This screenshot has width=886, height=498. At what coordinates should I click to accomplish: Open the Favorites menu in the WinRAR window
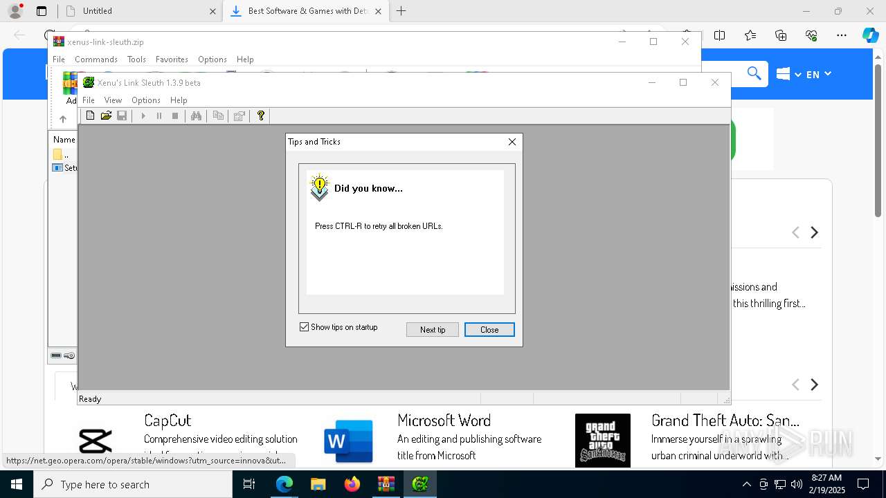(x=172, y=59)
